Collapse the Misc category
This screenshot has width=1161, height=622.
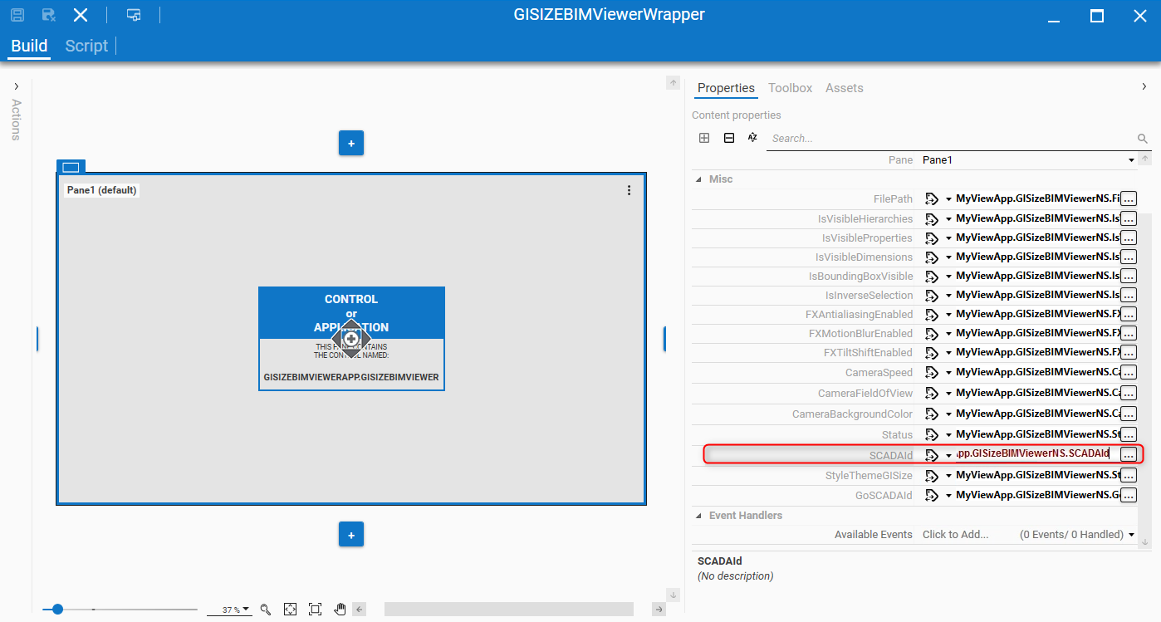coord(698,179)
